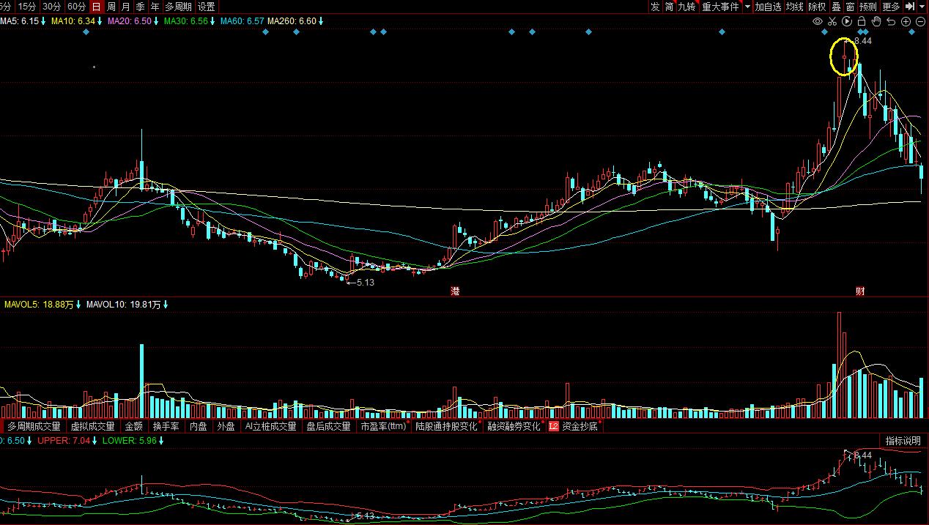
Task: Click 加自选 to add to watchlist
Action: [x=768, y=7]
